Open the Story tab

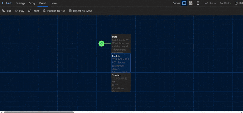click(32, 3)
